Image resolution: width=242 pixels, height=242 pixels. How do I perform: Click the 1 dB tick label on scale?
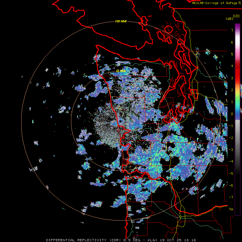(x=232, y=102)
